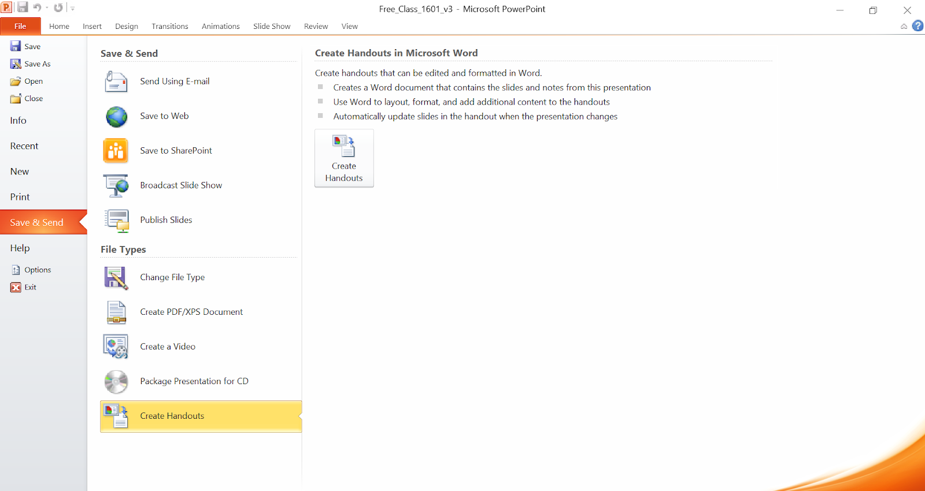Minimize the ribbon using the caret icon
The width and height of the screenshot is (925, 491).
(904, 27)
